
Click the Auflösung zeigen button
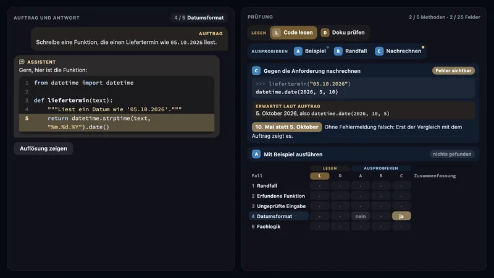(43, 148)
